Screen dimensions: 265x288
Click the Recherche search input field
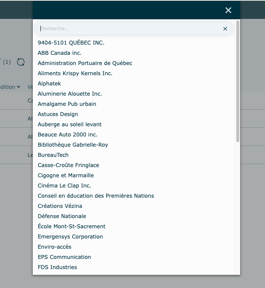coord(128,29)
